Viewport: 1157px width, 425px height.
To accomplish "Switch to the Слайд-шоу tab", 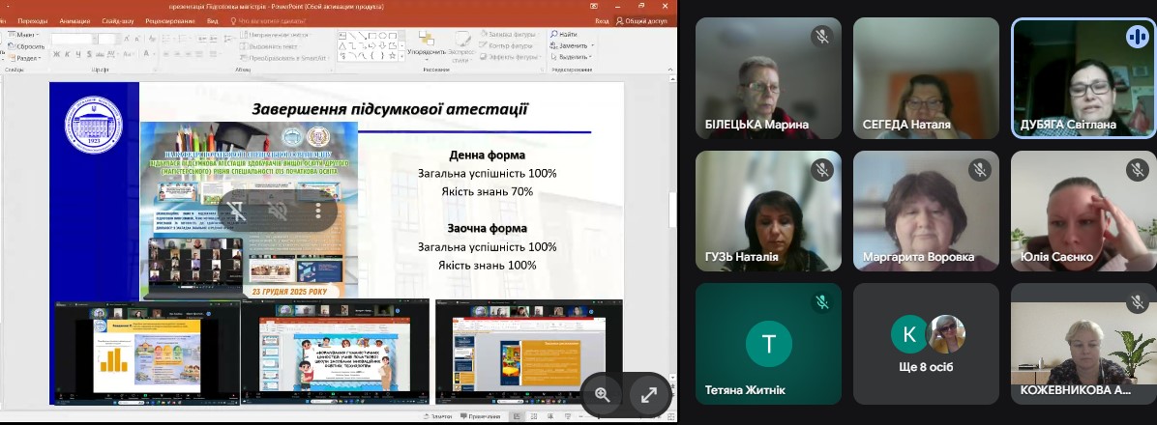I will coord(118,19).
